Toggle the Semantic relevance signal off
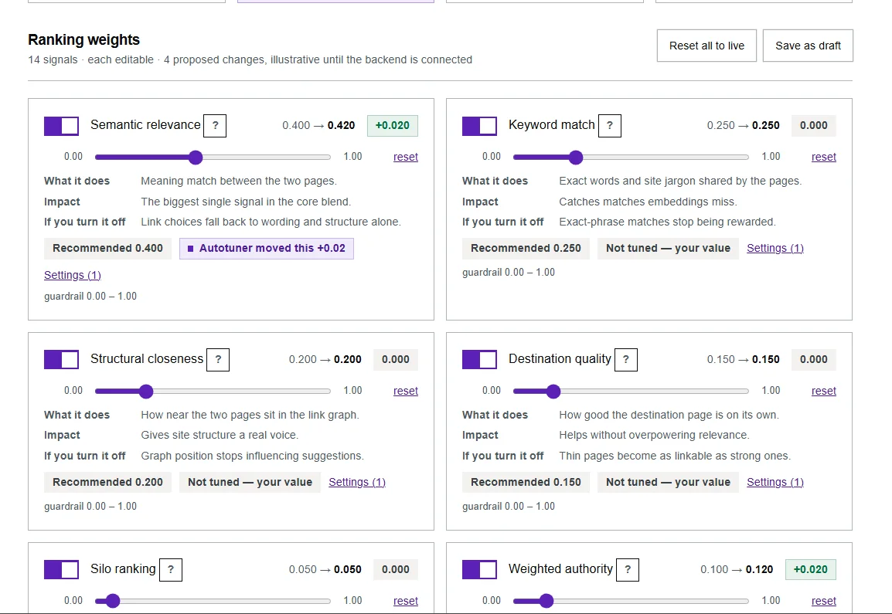The image size is (892, 614). 61,126
